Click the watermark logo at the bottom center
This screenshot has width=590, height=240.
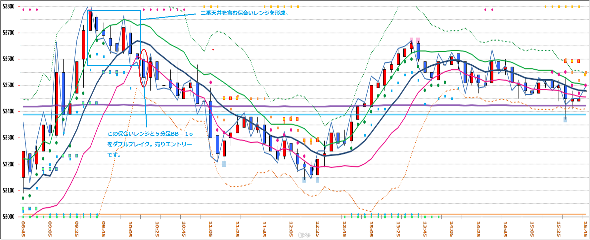click(x=304, y=235)
